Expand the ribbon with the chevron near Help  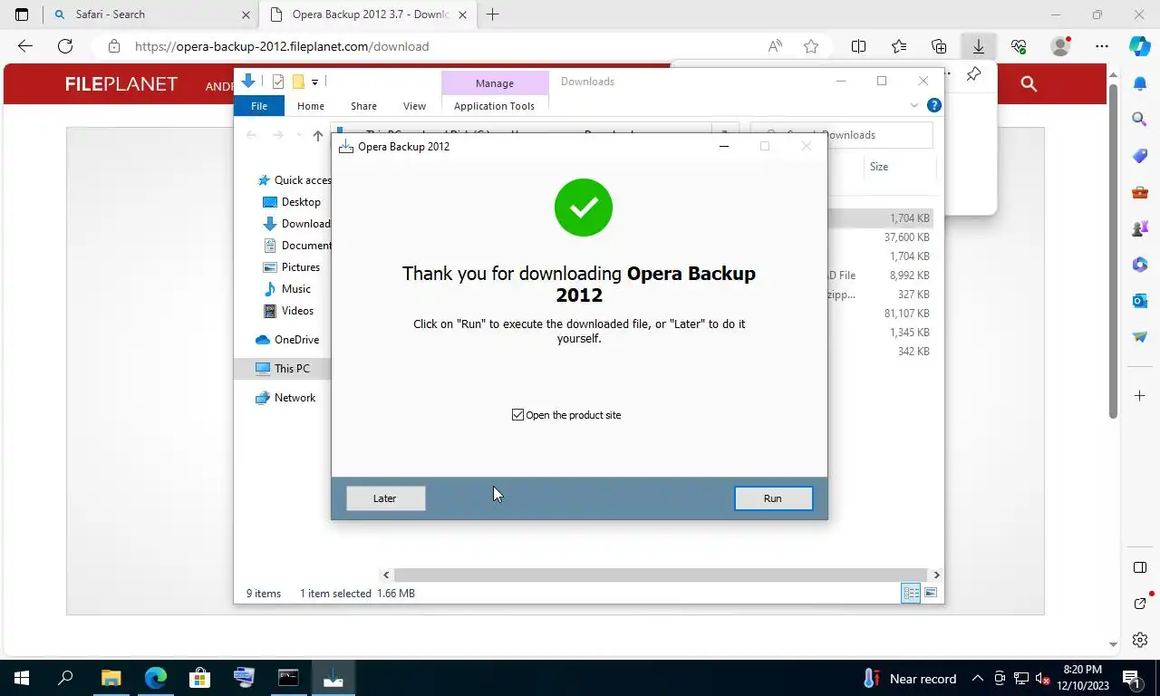pos(913,106)
